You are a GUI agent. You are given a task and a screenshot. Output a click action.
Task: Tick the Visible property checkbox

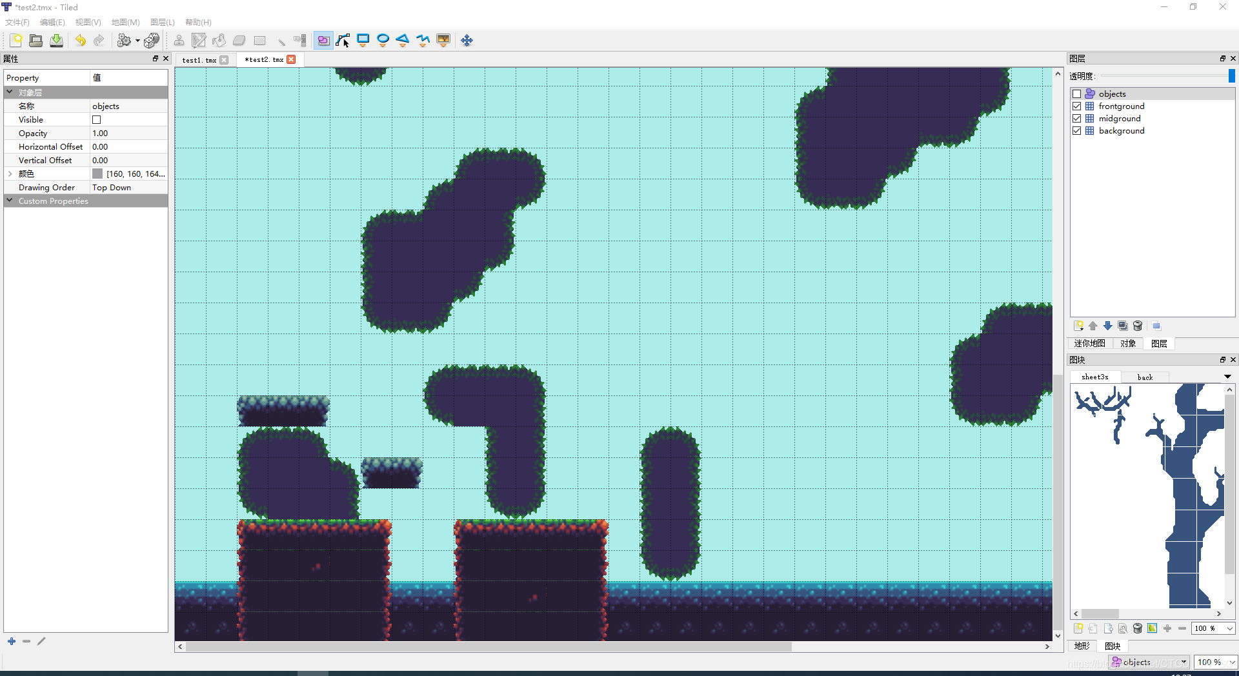[97, 120]
